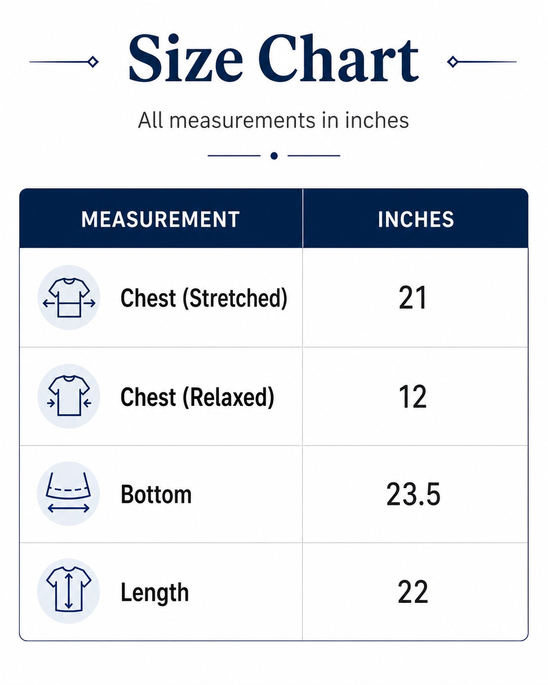Click the stretched chest t-shirt icon
The width and height of the screenshot is (548, 685).
[69, 298]
